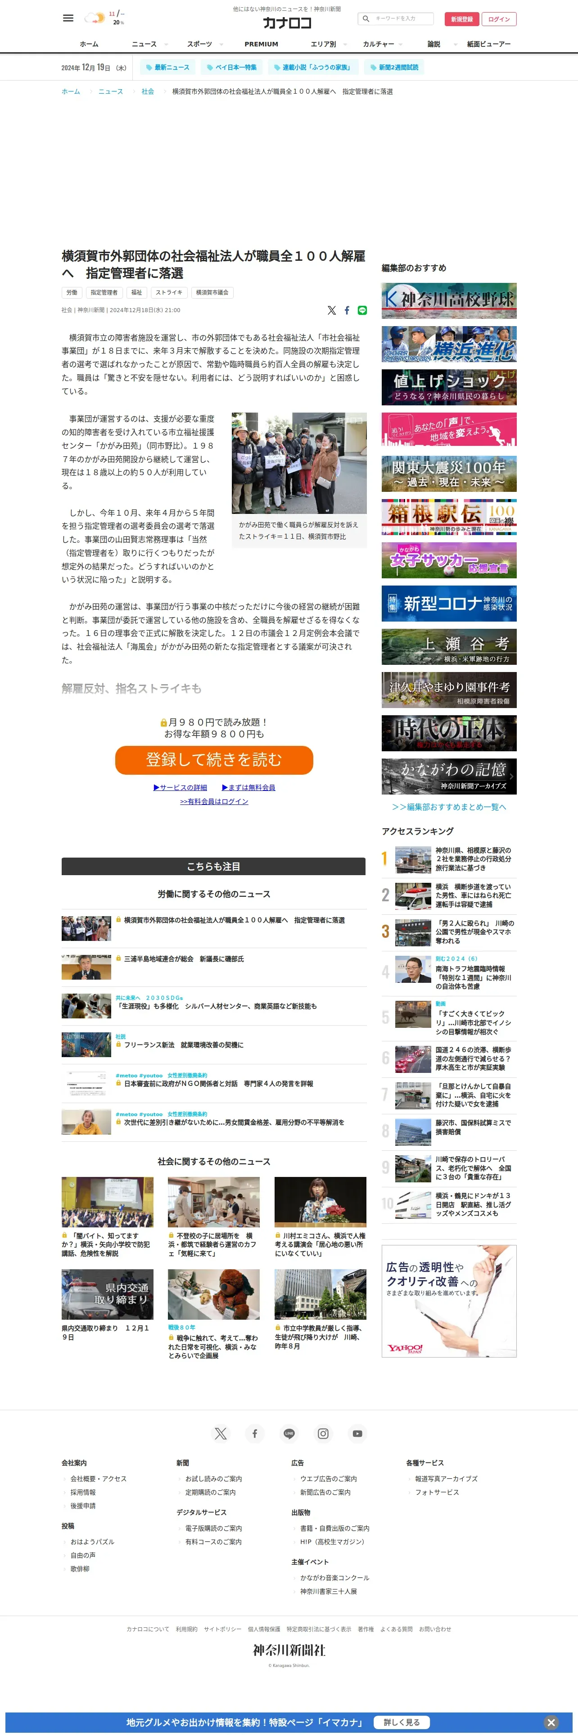Share article on Facebook icon

coord(347,310)
